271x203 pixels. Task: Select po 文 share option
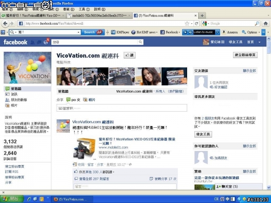click(x=73, y=100)
